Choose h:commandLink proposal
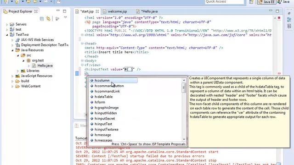Viewport: 294px width, 165px height. pos(107,91)
